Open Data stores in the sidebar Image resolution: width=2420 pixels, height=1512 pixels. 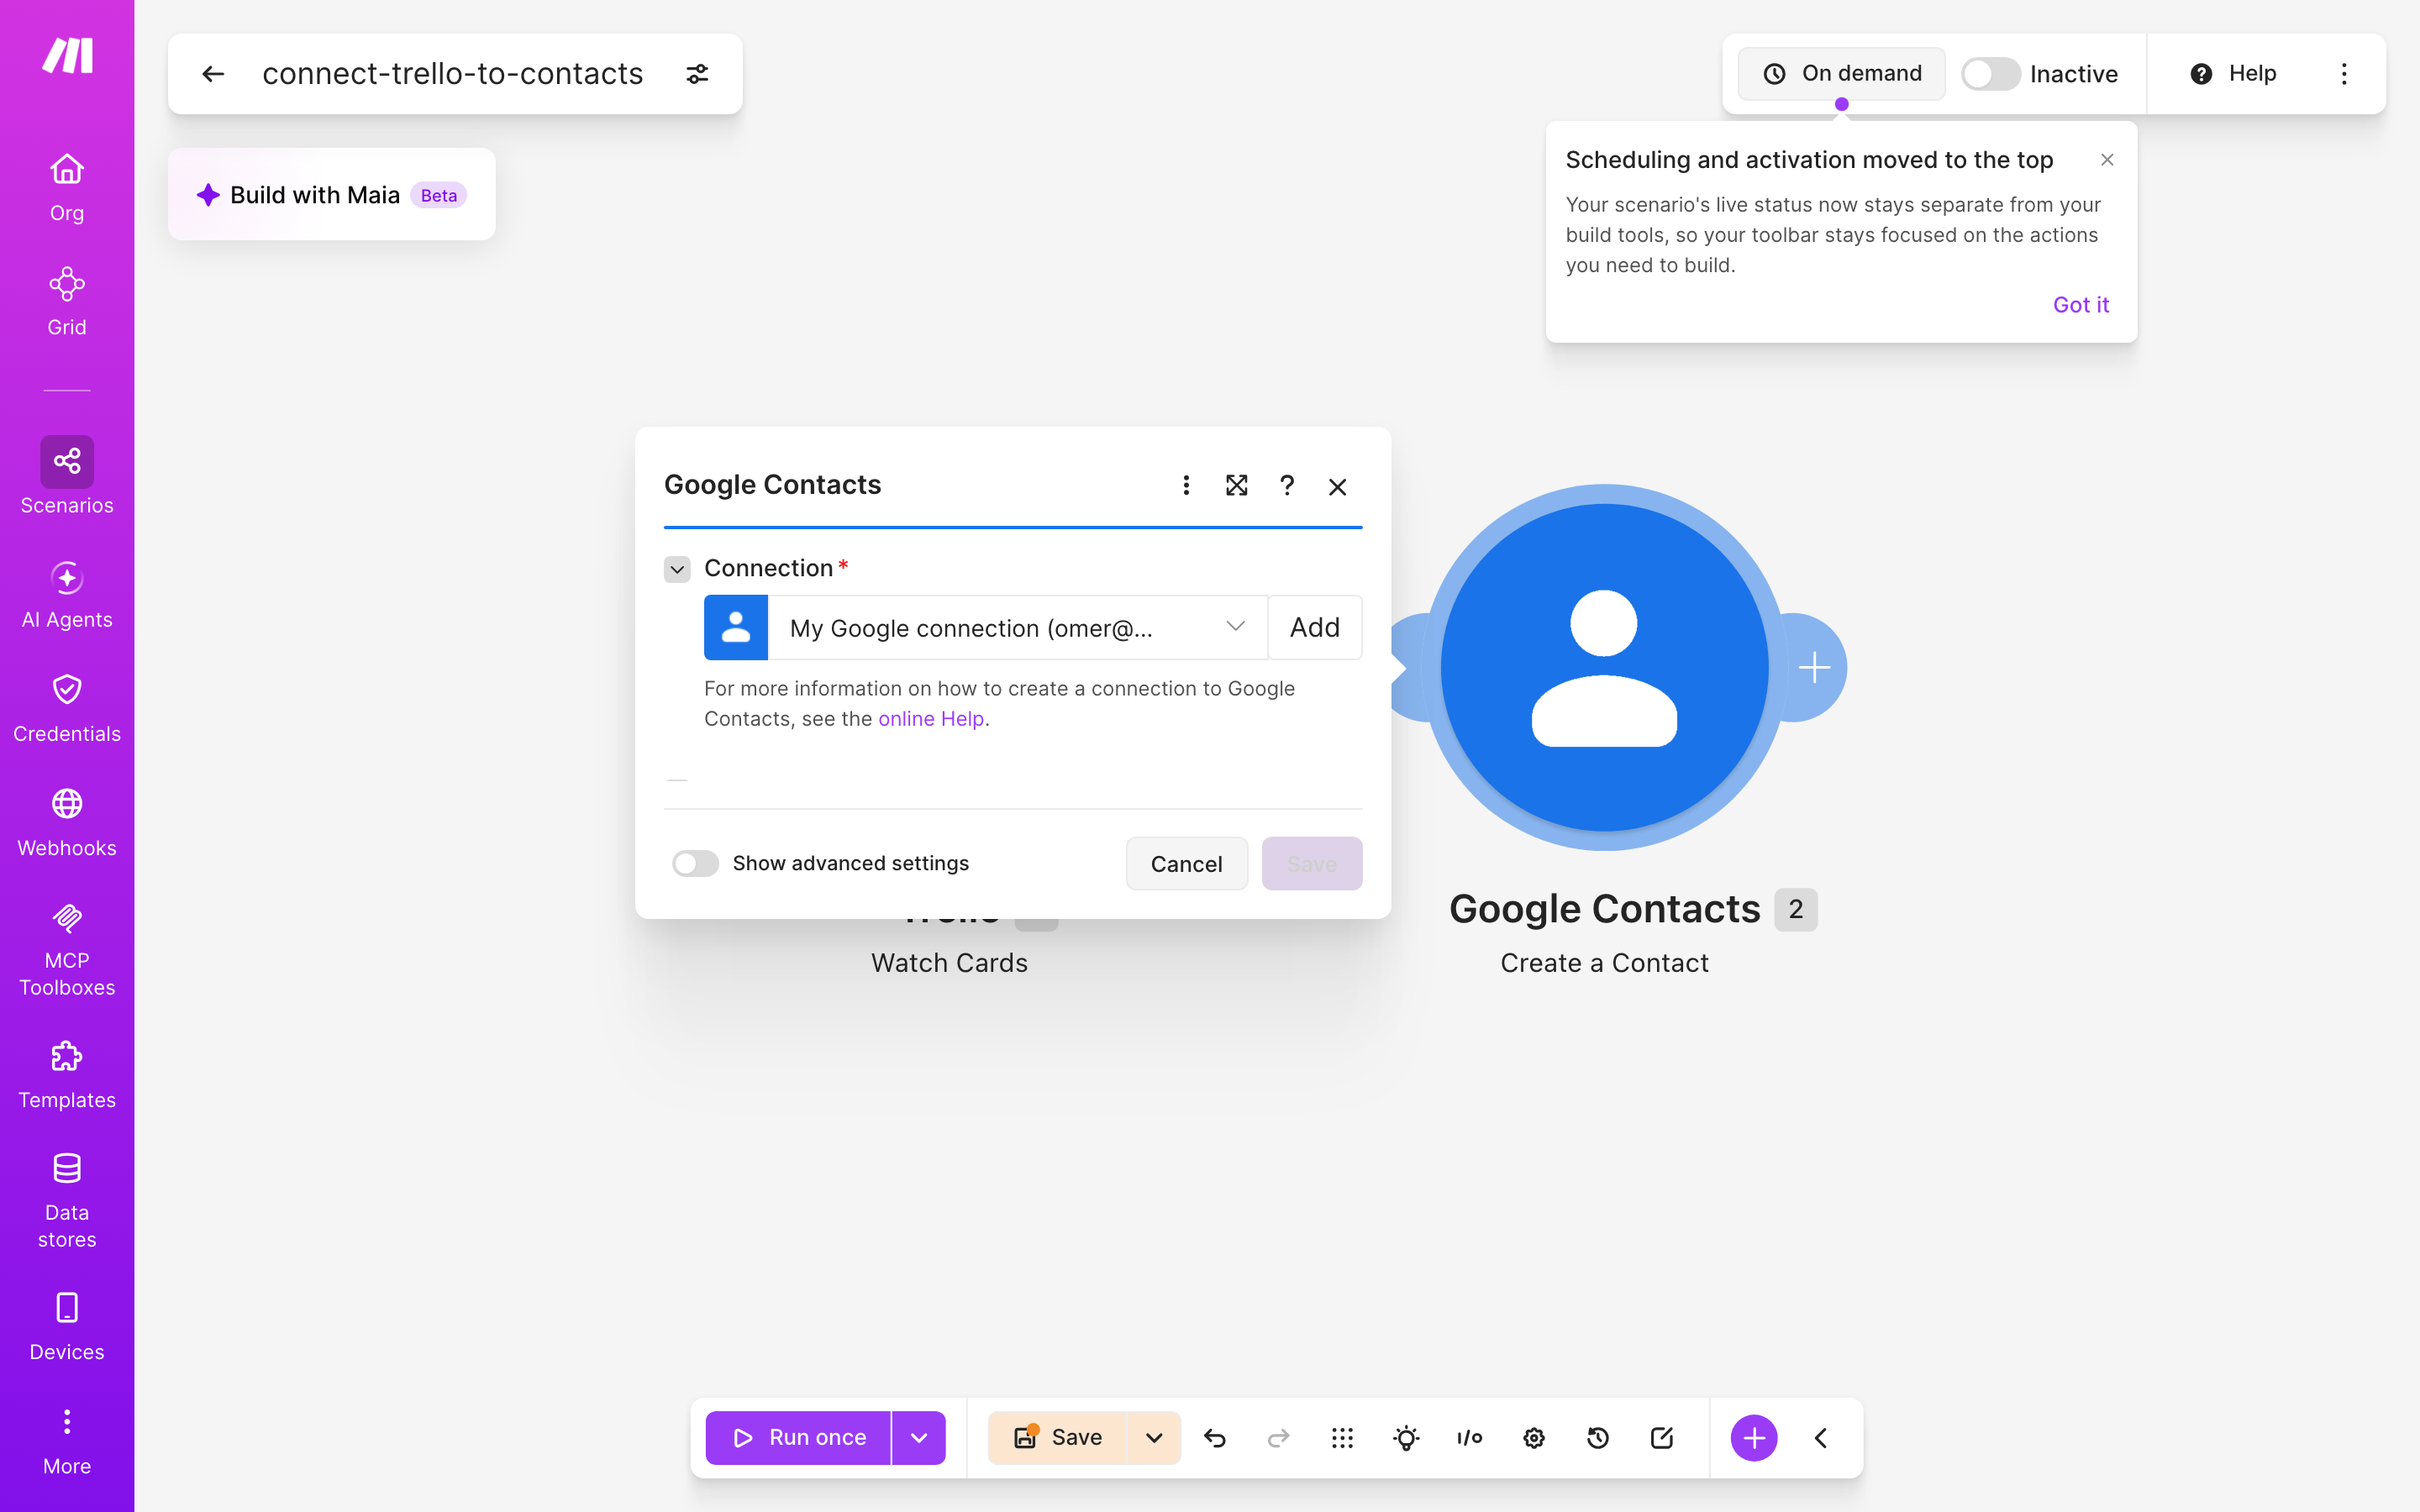[x=67, y=1201]
